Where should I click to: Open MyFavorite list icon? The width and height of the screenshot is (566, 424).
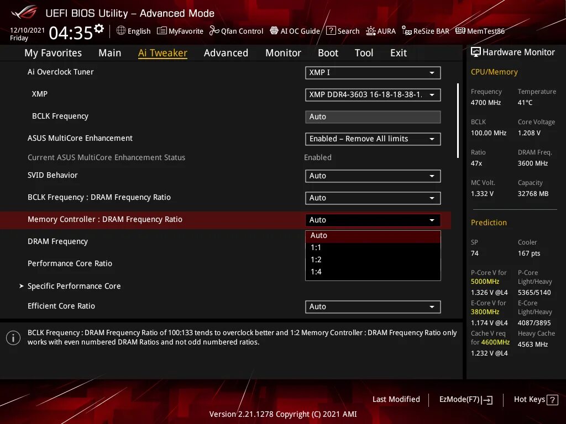[x=162, y=31]
